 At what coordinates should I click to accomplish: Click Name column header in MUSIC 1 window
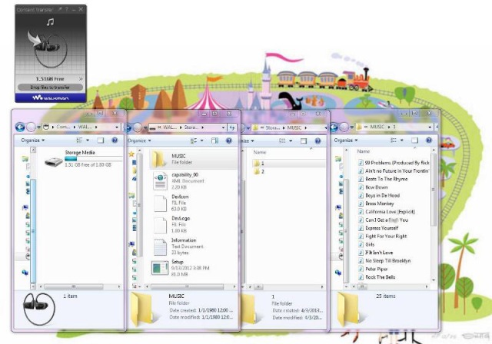(x=364, y=151)
